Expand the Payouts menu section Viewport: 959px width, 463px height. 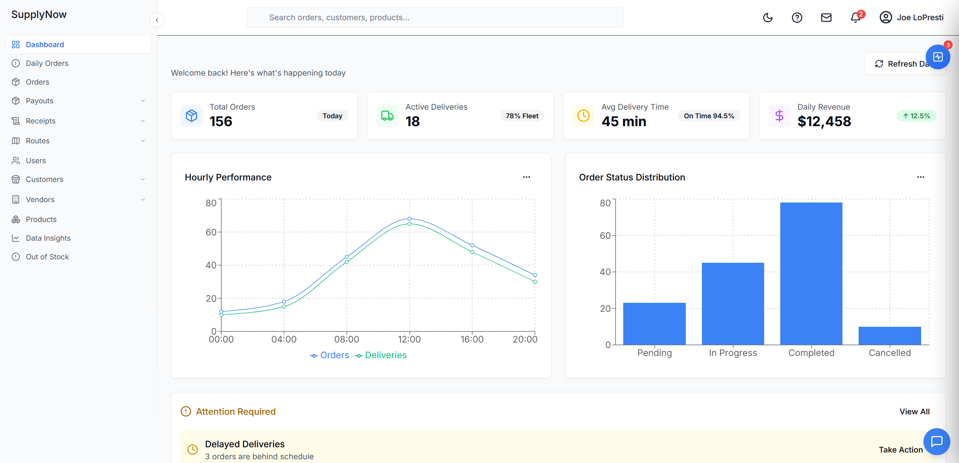[39, 100]
